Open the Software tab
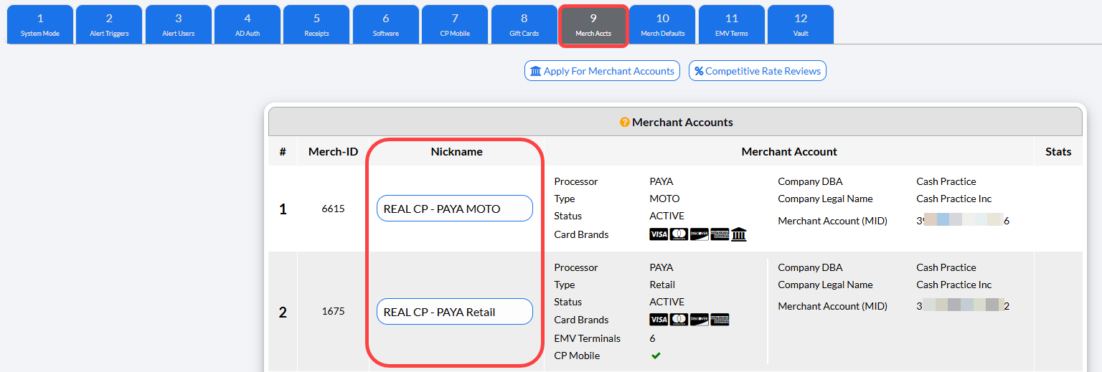Viewport: 1102px width, 372px height. point(386,24)
